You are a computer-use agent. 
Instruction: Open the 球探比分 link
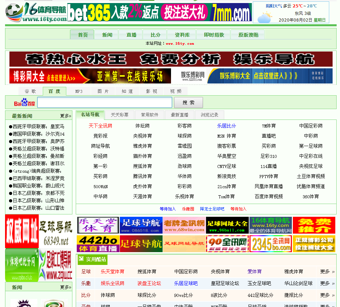147,295
